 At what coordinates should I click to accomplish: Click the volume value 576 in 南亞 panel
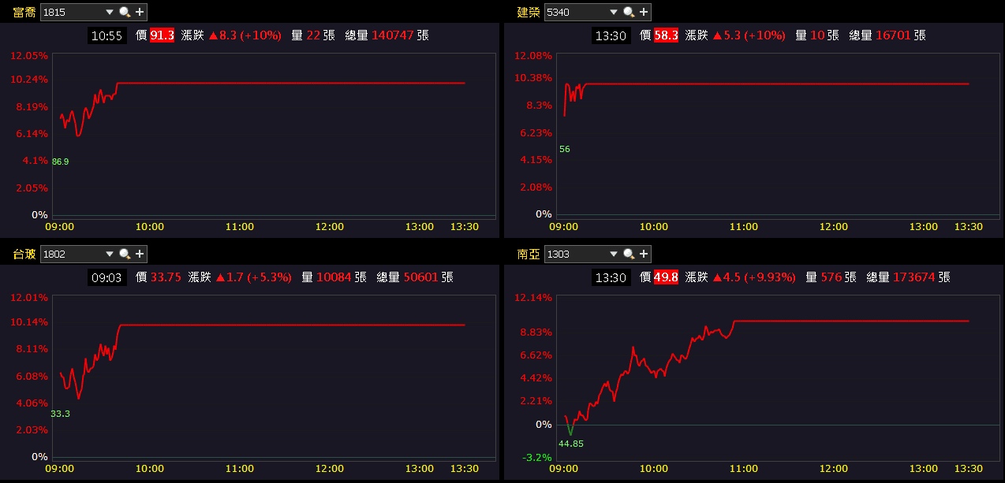pos(831,277)
